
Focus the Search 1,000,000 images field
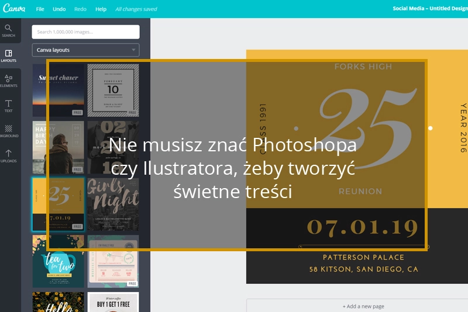[x=85, y=32]
